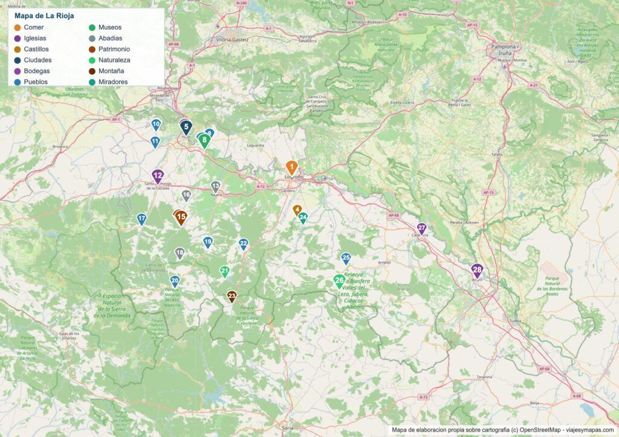
Task: Click the 'Tafalla' town label
Action: click(x=497, y=154)
